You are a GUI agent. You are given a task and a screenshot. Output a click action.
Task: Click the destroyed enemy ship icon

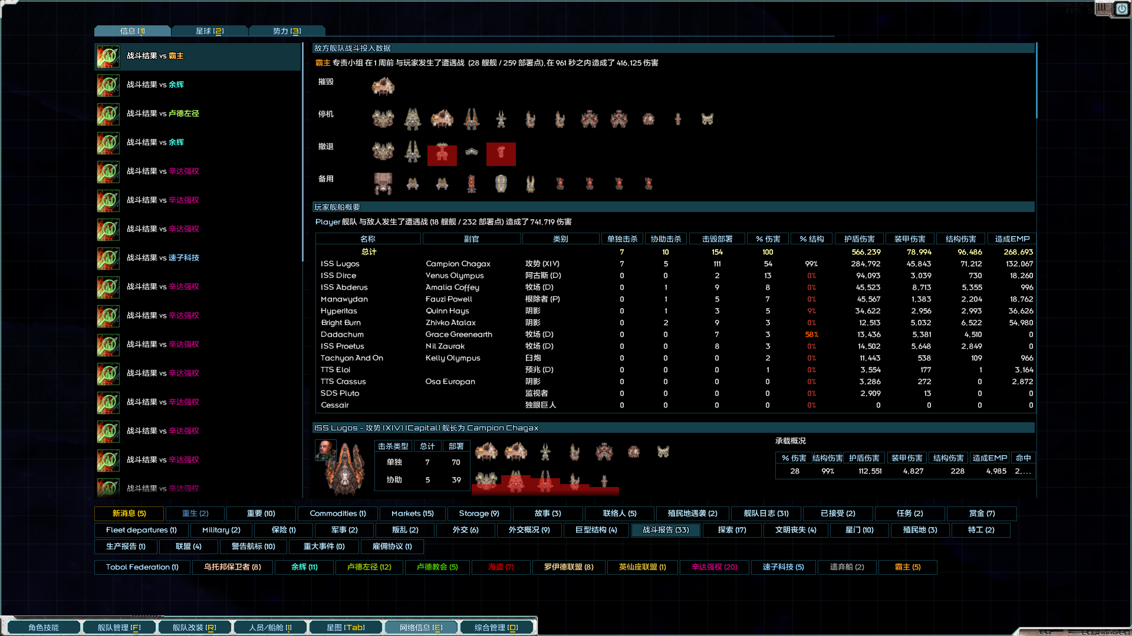pyautogui.click(x=383, y=87)
